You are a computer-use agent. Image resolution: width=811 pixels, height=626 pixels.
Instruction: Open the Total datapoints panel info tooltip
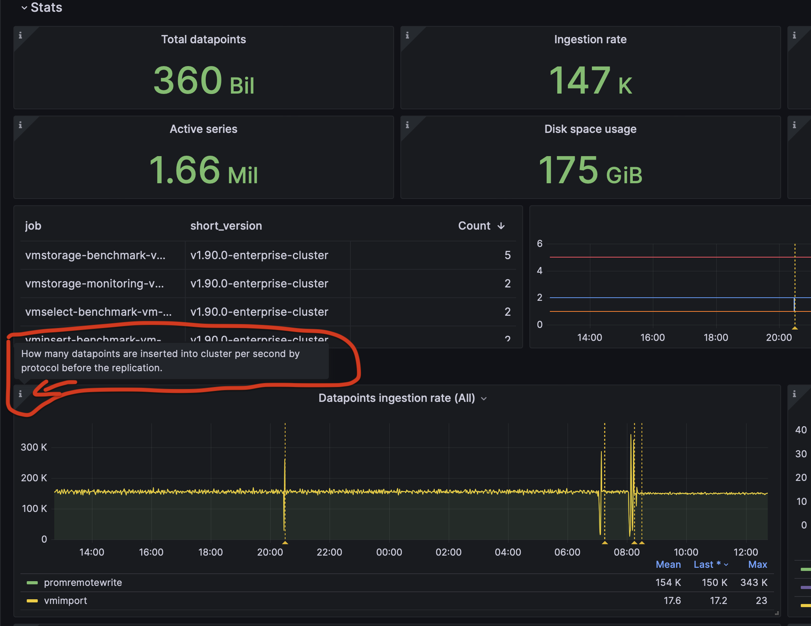click(x=21, y=35)
